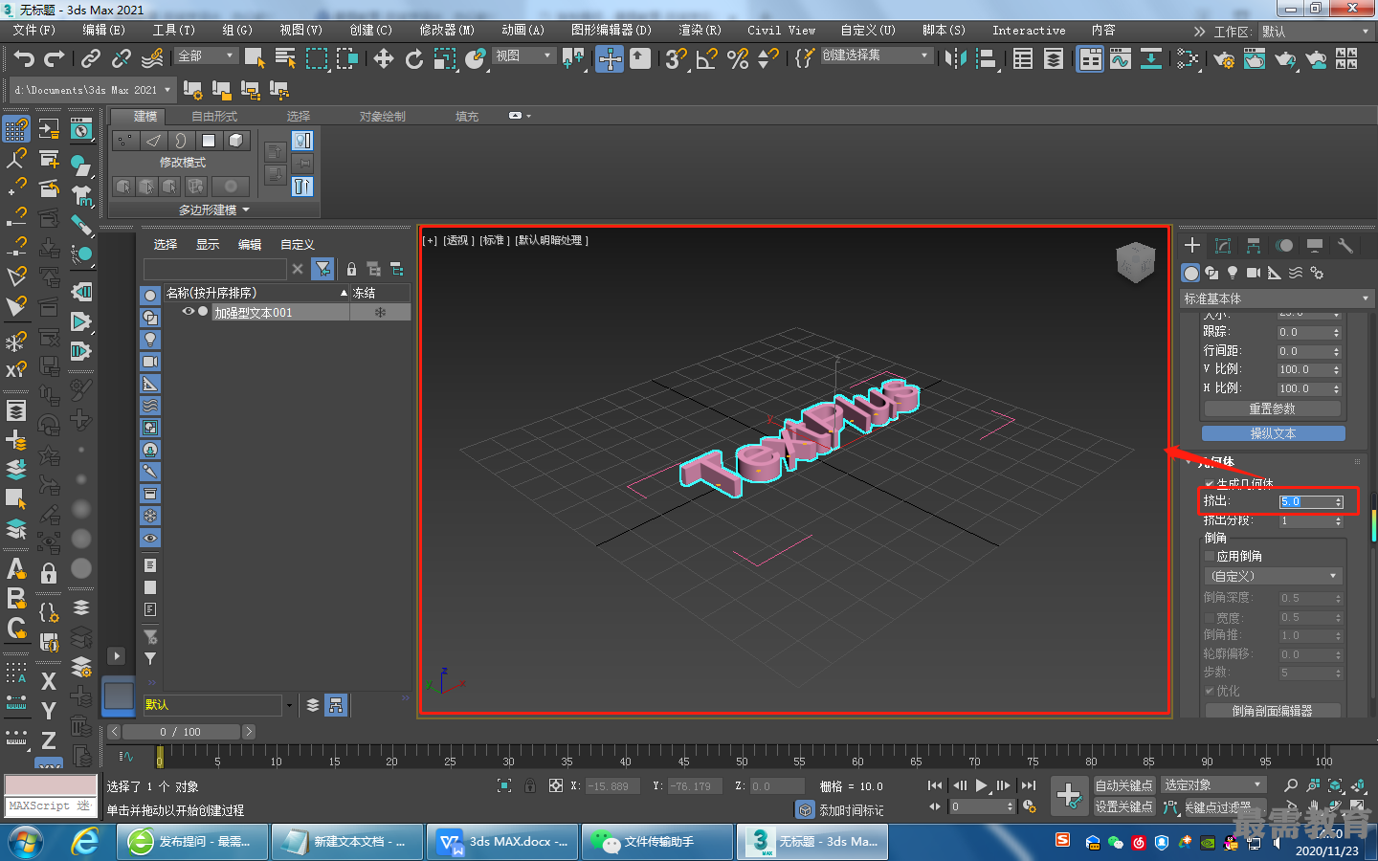1378x861 pixels.
Task: Select the Select and Move tool
Action: (x=384, y=59)
